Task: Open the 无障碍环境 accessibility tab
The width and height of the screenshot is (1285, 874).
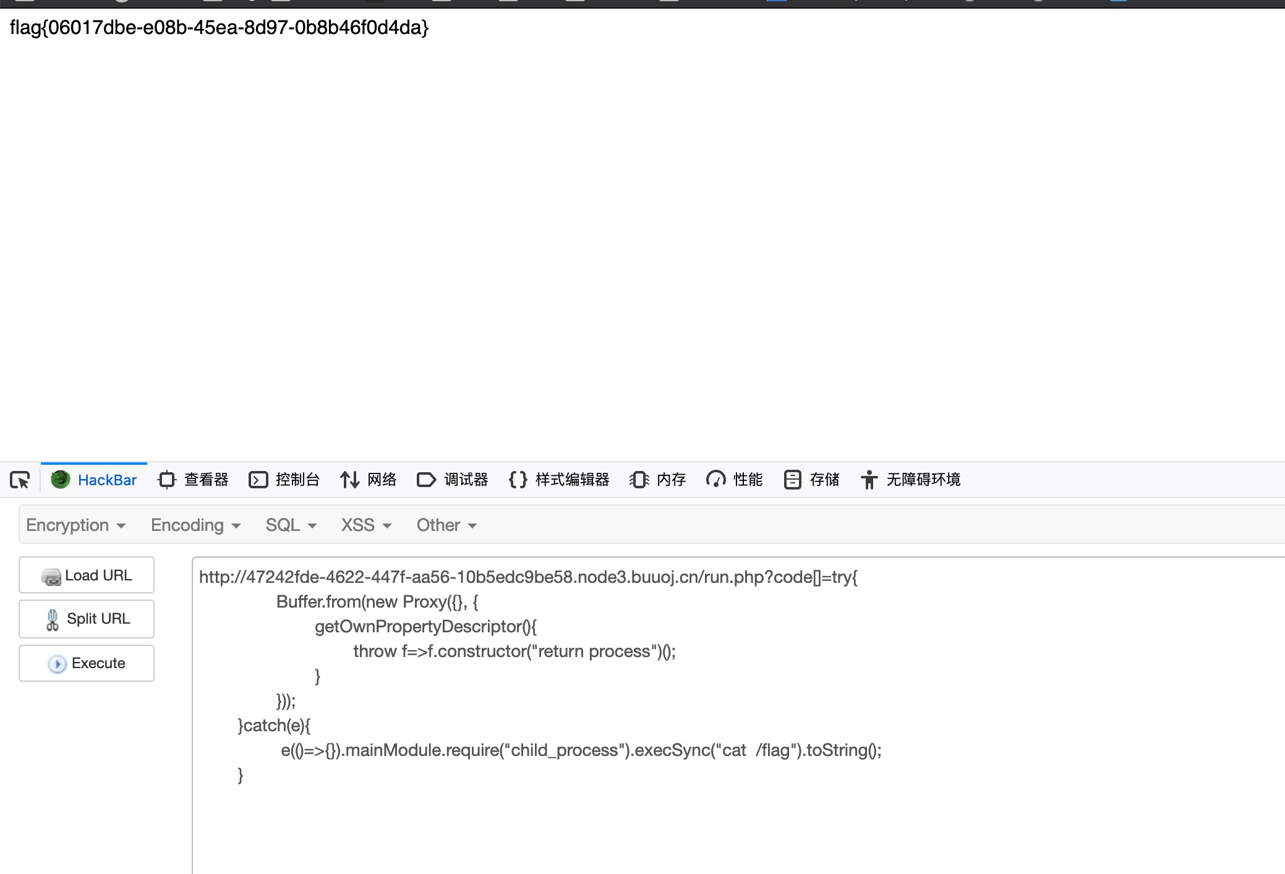Action: pyautogui.click(x=910, y=480)
